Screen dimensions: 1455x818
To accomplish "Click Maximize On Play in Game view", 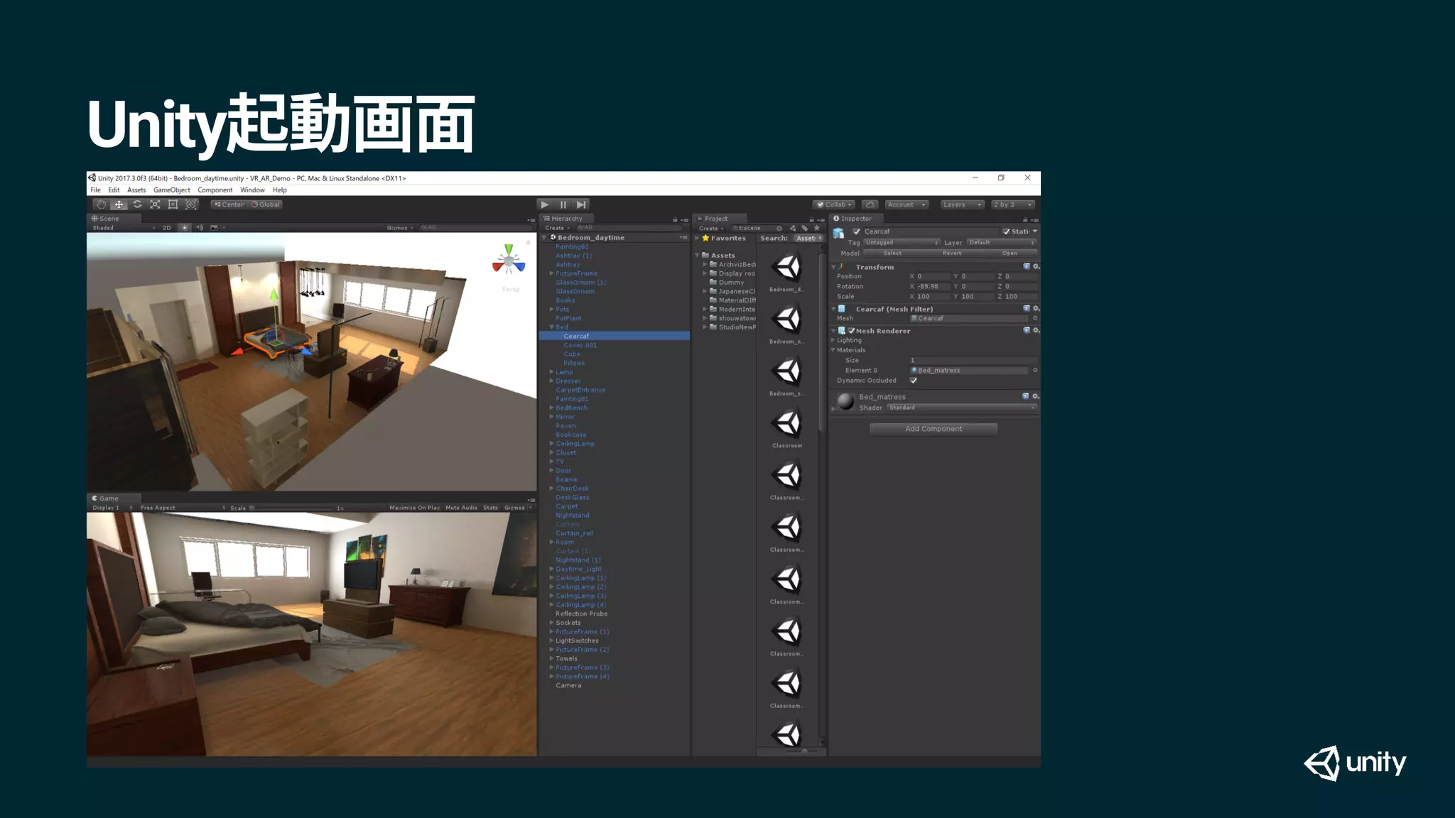I will pyautogui.click(x=414, y=508).
